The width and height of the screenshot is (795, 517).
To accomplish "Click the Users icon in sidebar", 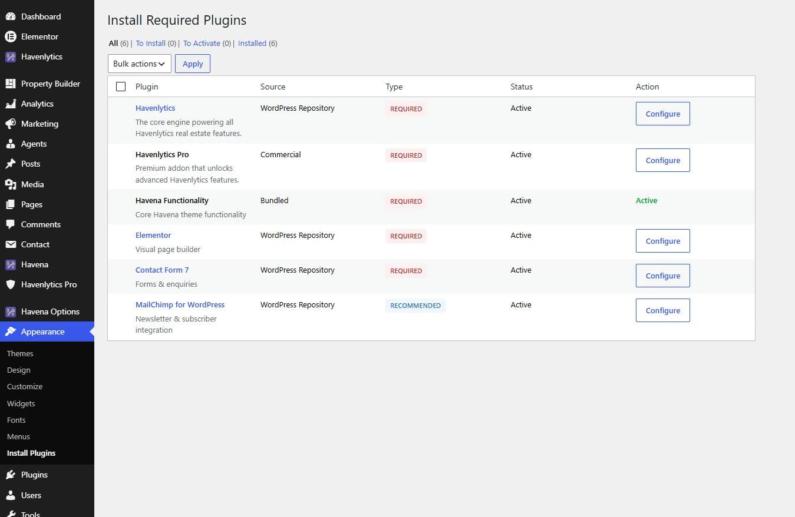I will 11,495.
